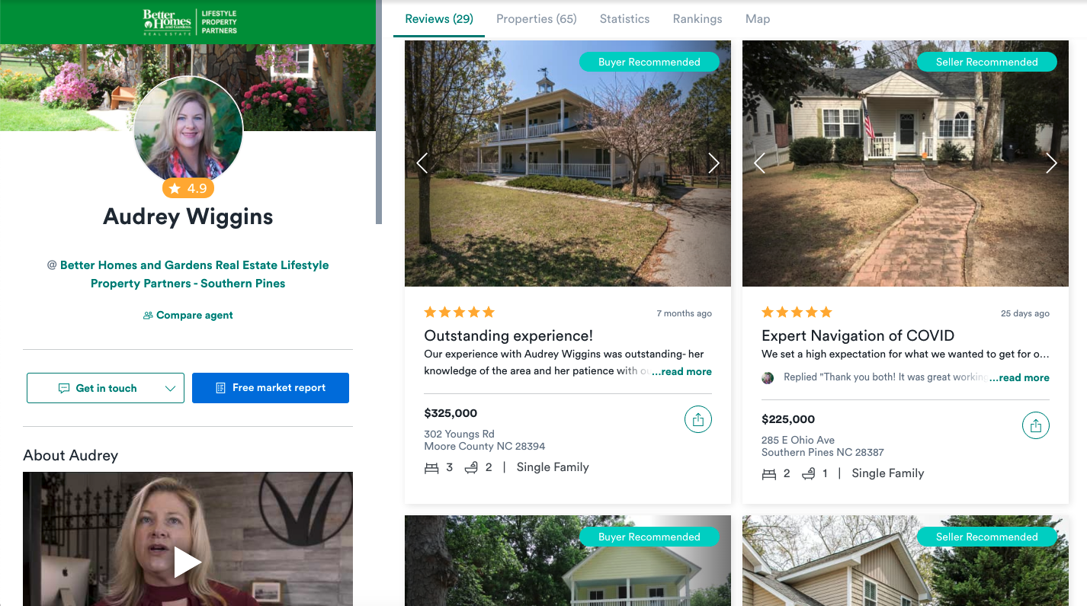Viewport: 1087px width, 606px height.
Task: Expand agent reply with read more
Action: click(x=1019, y=378)
